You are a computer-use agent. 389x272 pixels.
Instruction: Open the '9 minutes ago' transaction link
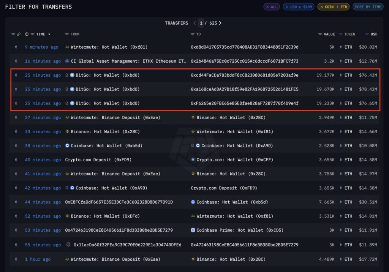(41, 47)
